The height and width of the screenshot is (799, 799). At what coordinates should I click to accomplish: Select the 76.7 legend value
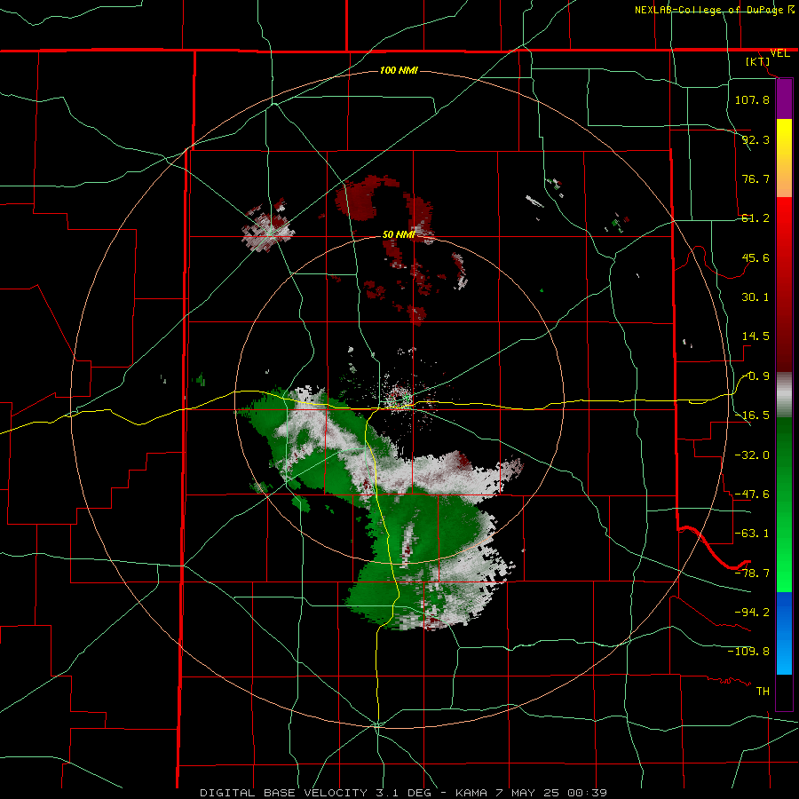click(x=755, y=178)
